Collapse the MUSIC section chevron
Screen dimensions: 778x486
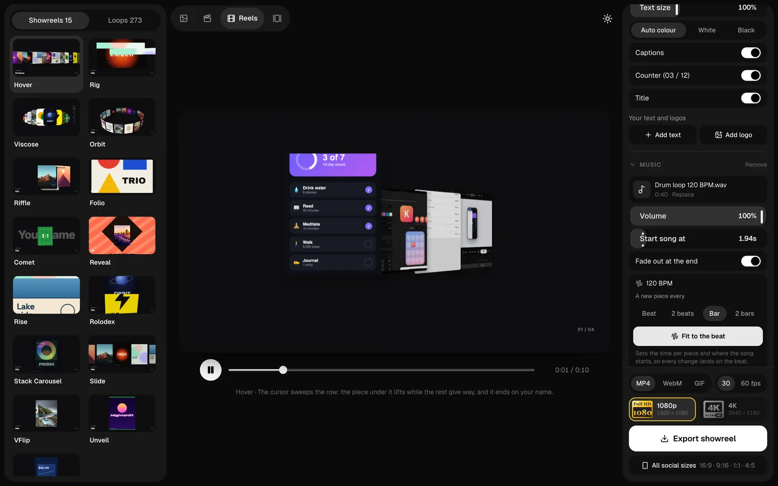point(633,165)
